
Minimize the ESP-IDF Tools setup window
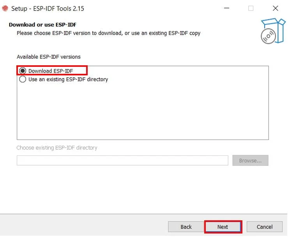227,8
